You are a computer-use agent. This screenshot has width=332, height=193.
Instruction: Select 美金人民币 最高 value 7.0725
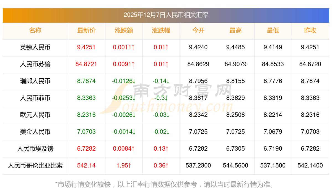click(x=235, y=132)
